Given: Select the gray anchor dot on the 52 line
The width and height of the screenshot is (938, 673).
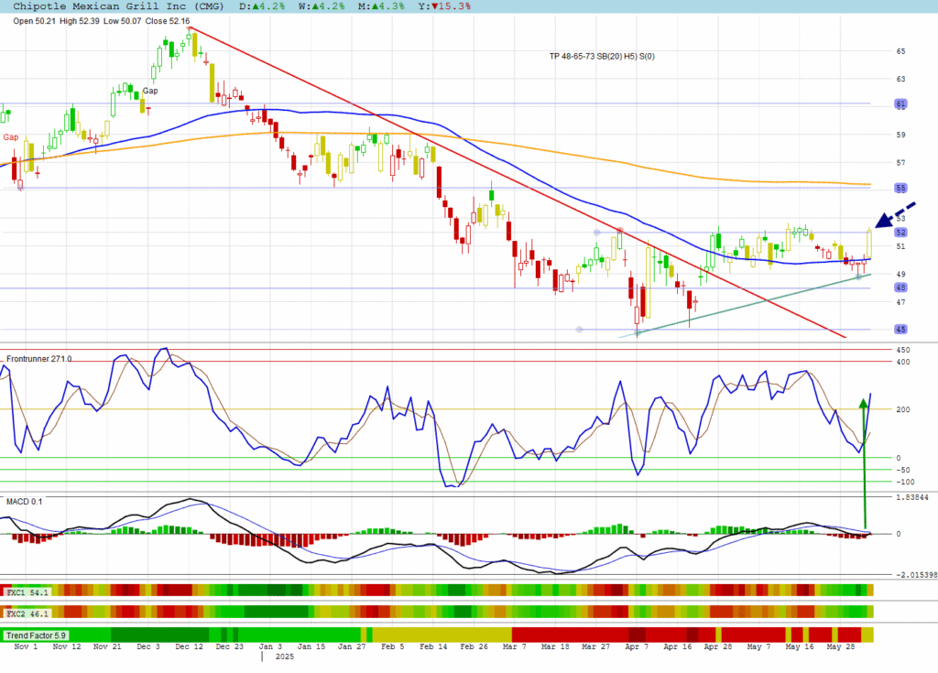Looking at the screenshot, I should click(x=596, y=232).
